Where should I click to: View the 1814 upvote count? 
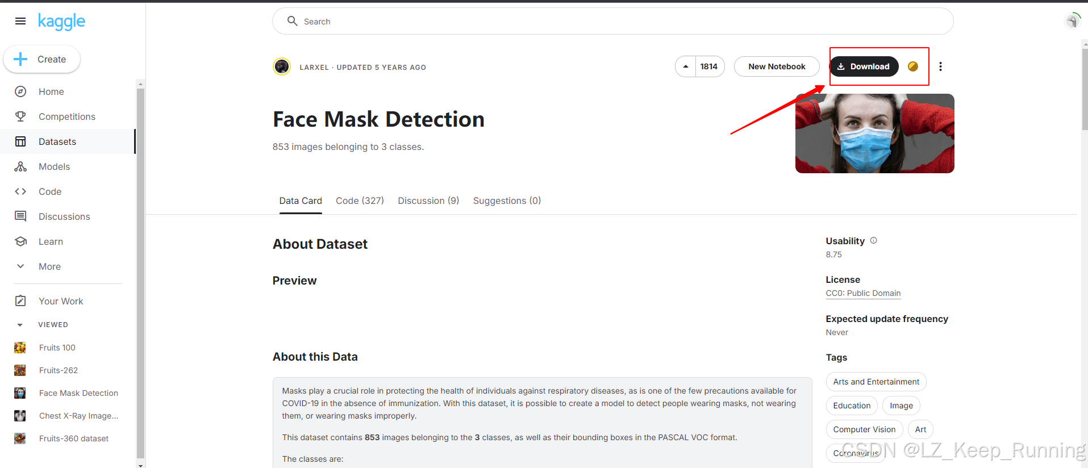click(709, 66)
